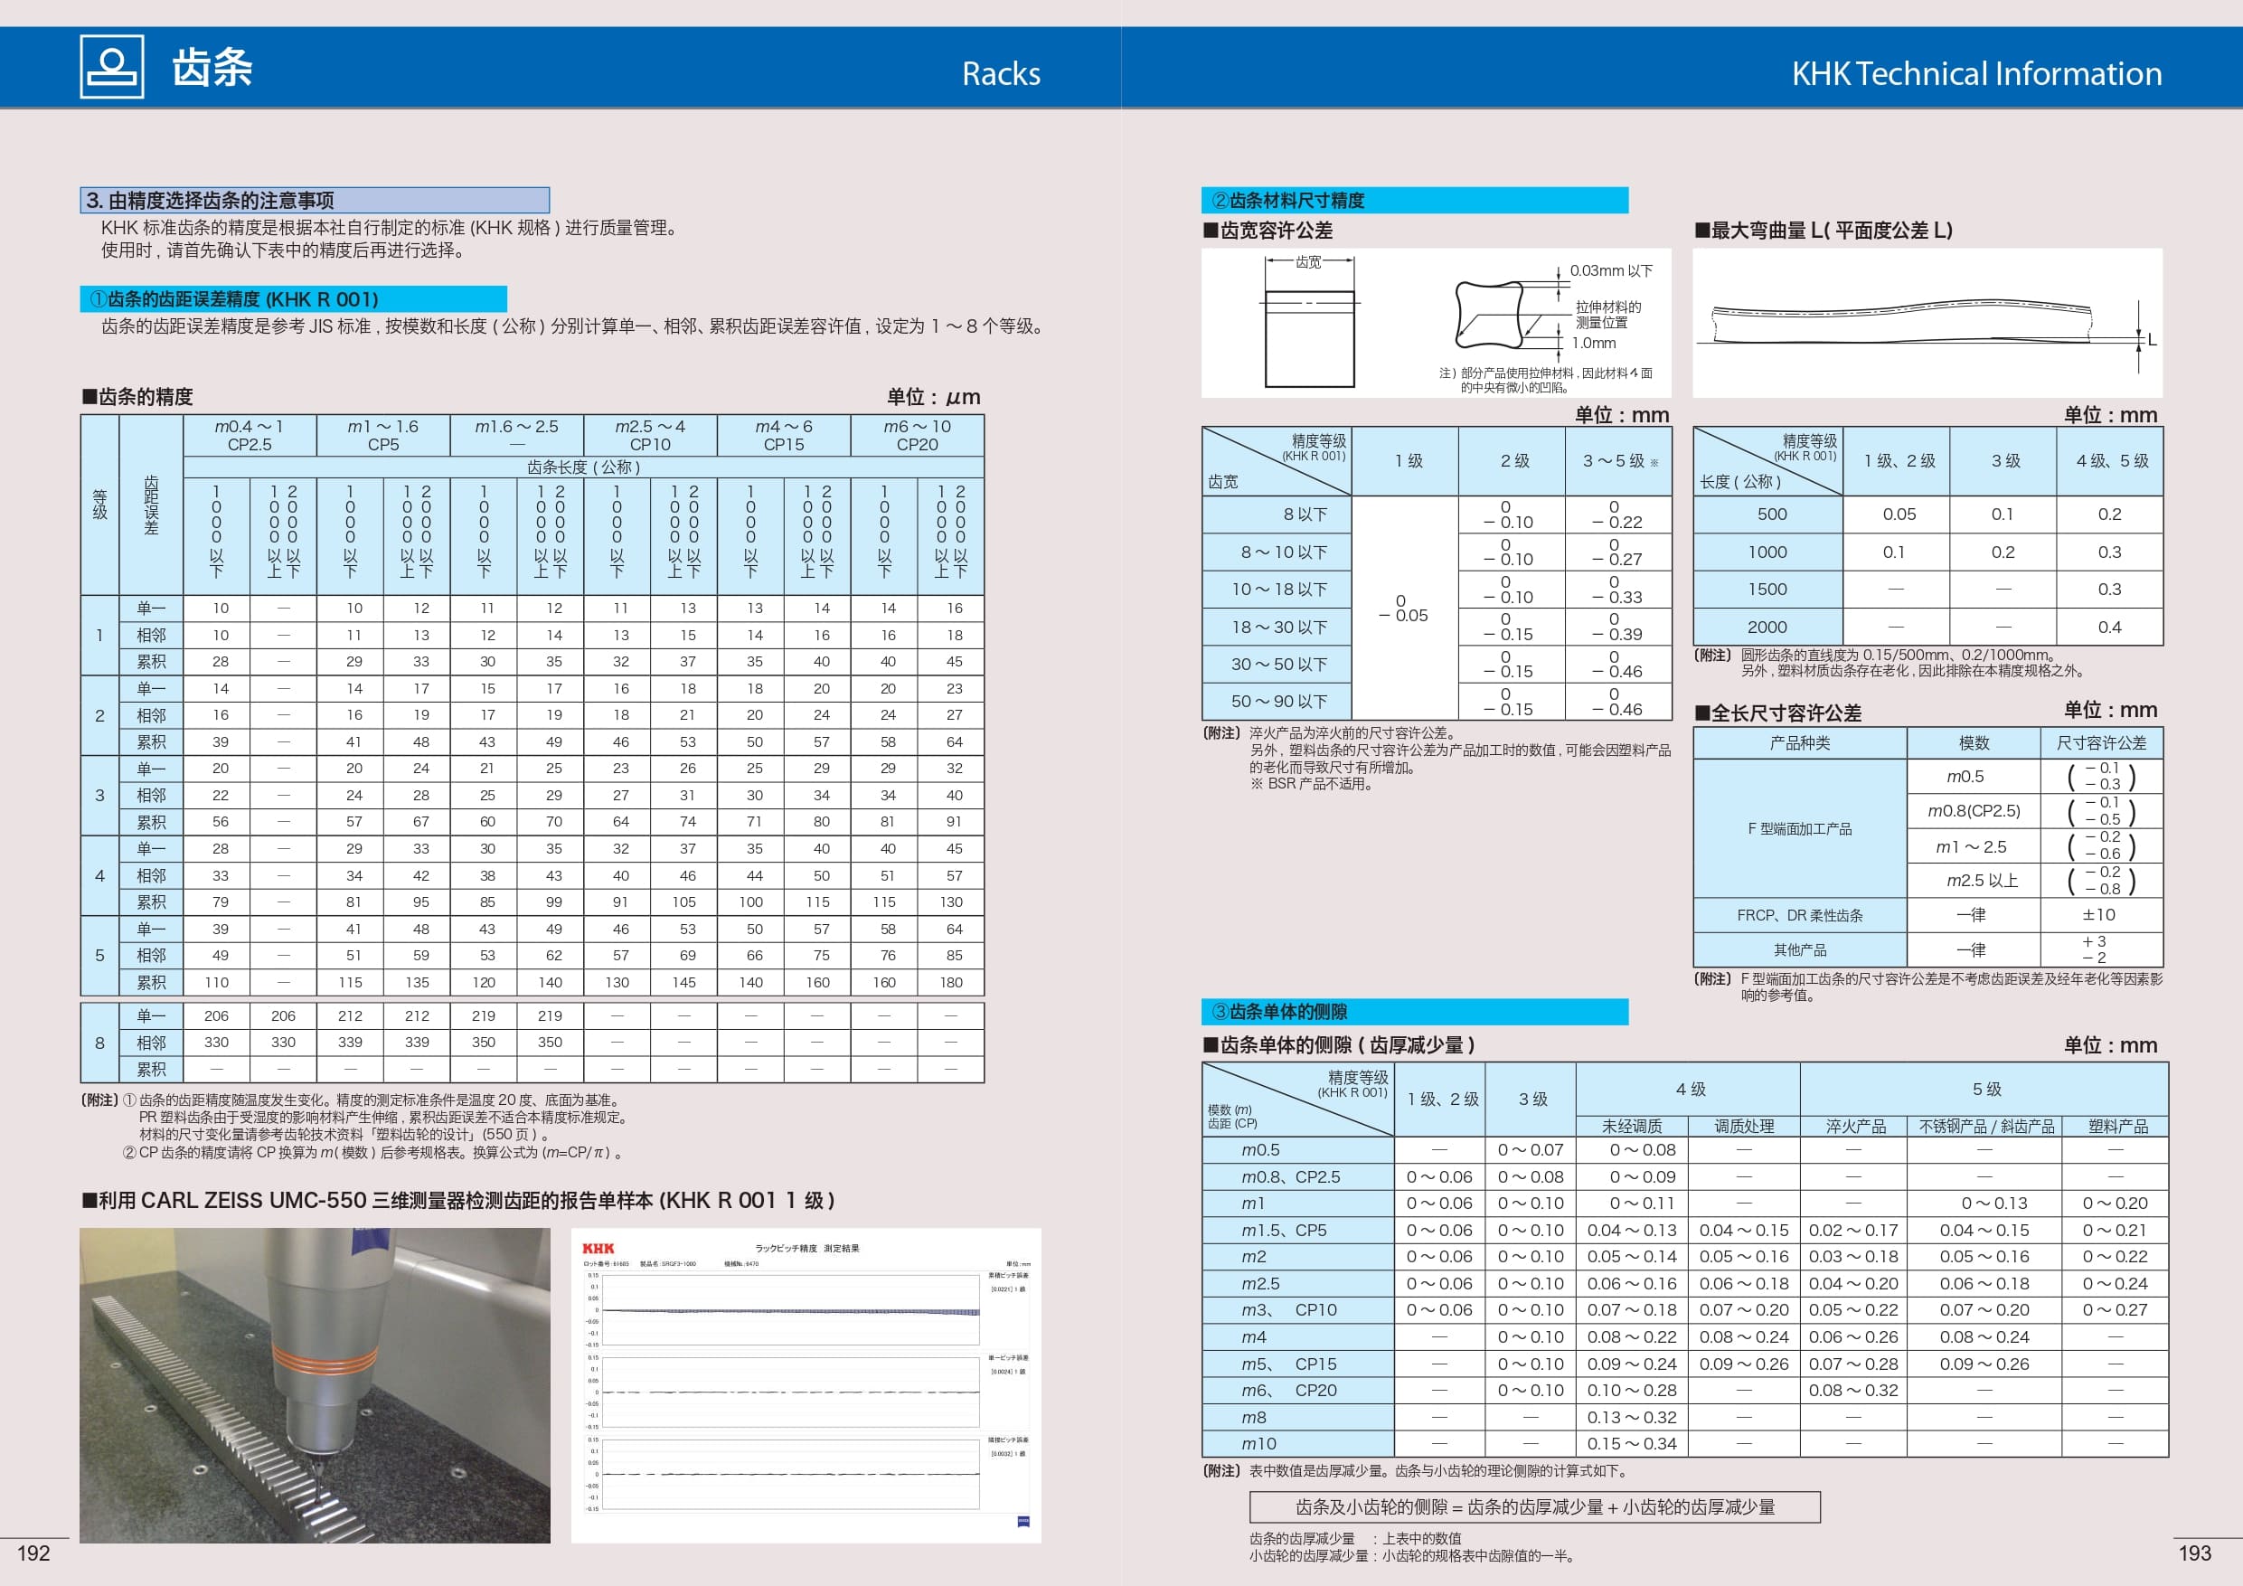2243x1586 pixels.
Task: Click length row '2000' in bending table
Action: coord(1769,628)
